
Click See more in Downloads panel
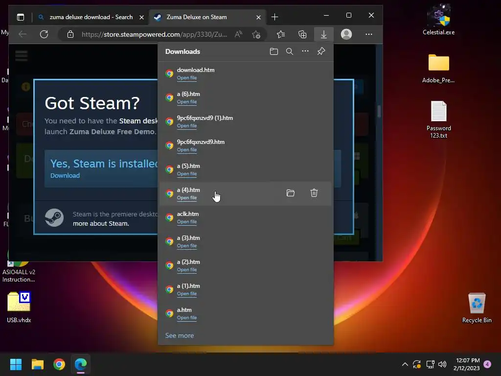pos(179,335)
